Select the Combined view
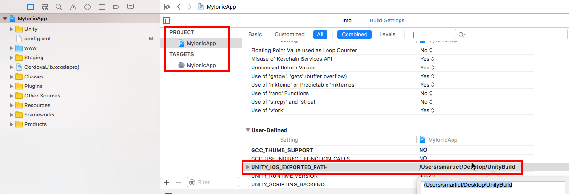Screen dimensions: 569x194 coord(355,34)
